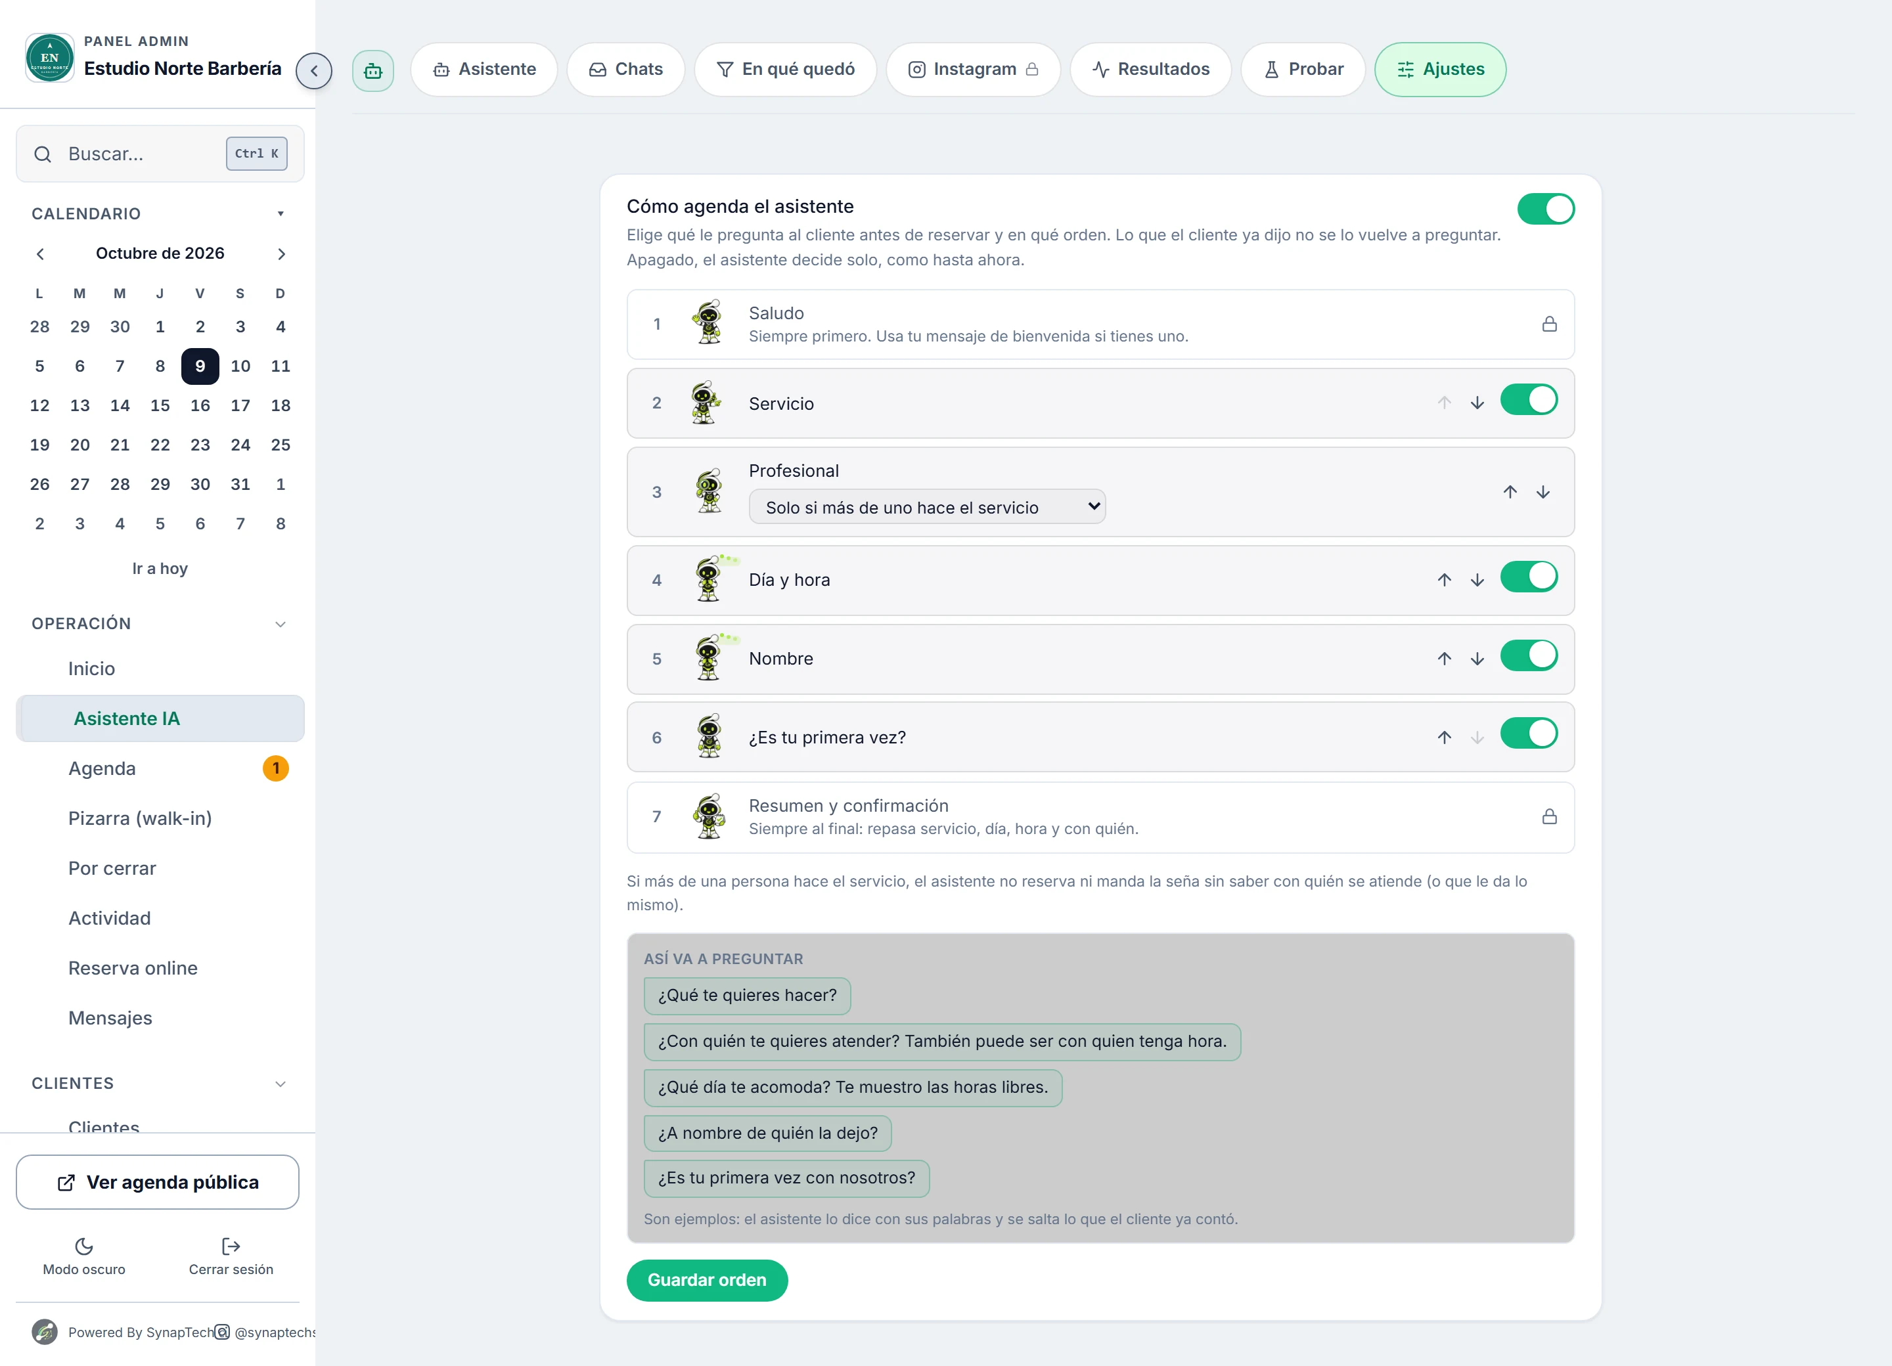Select Asistente IA in the sidebar
The height and width of the screenshot is (1366, 1892).
(160, 719)
